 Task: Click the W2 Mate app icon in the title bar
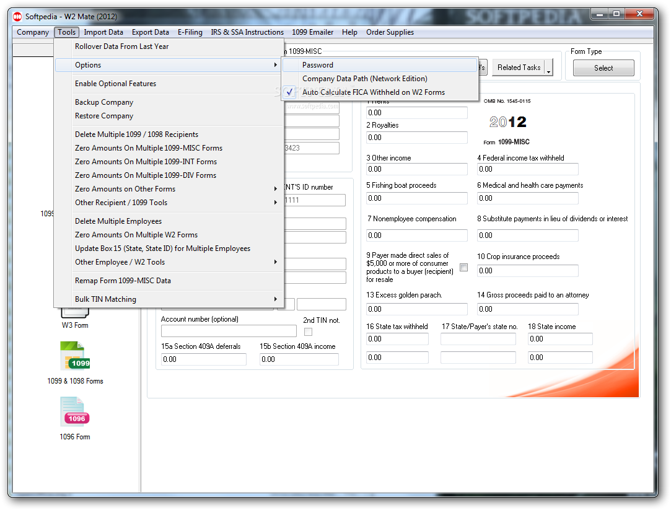coord(17,17)
